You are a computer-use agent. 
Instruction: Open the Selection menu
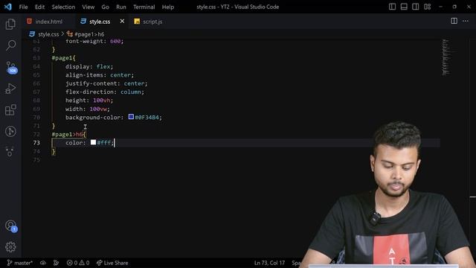(63, 7)
